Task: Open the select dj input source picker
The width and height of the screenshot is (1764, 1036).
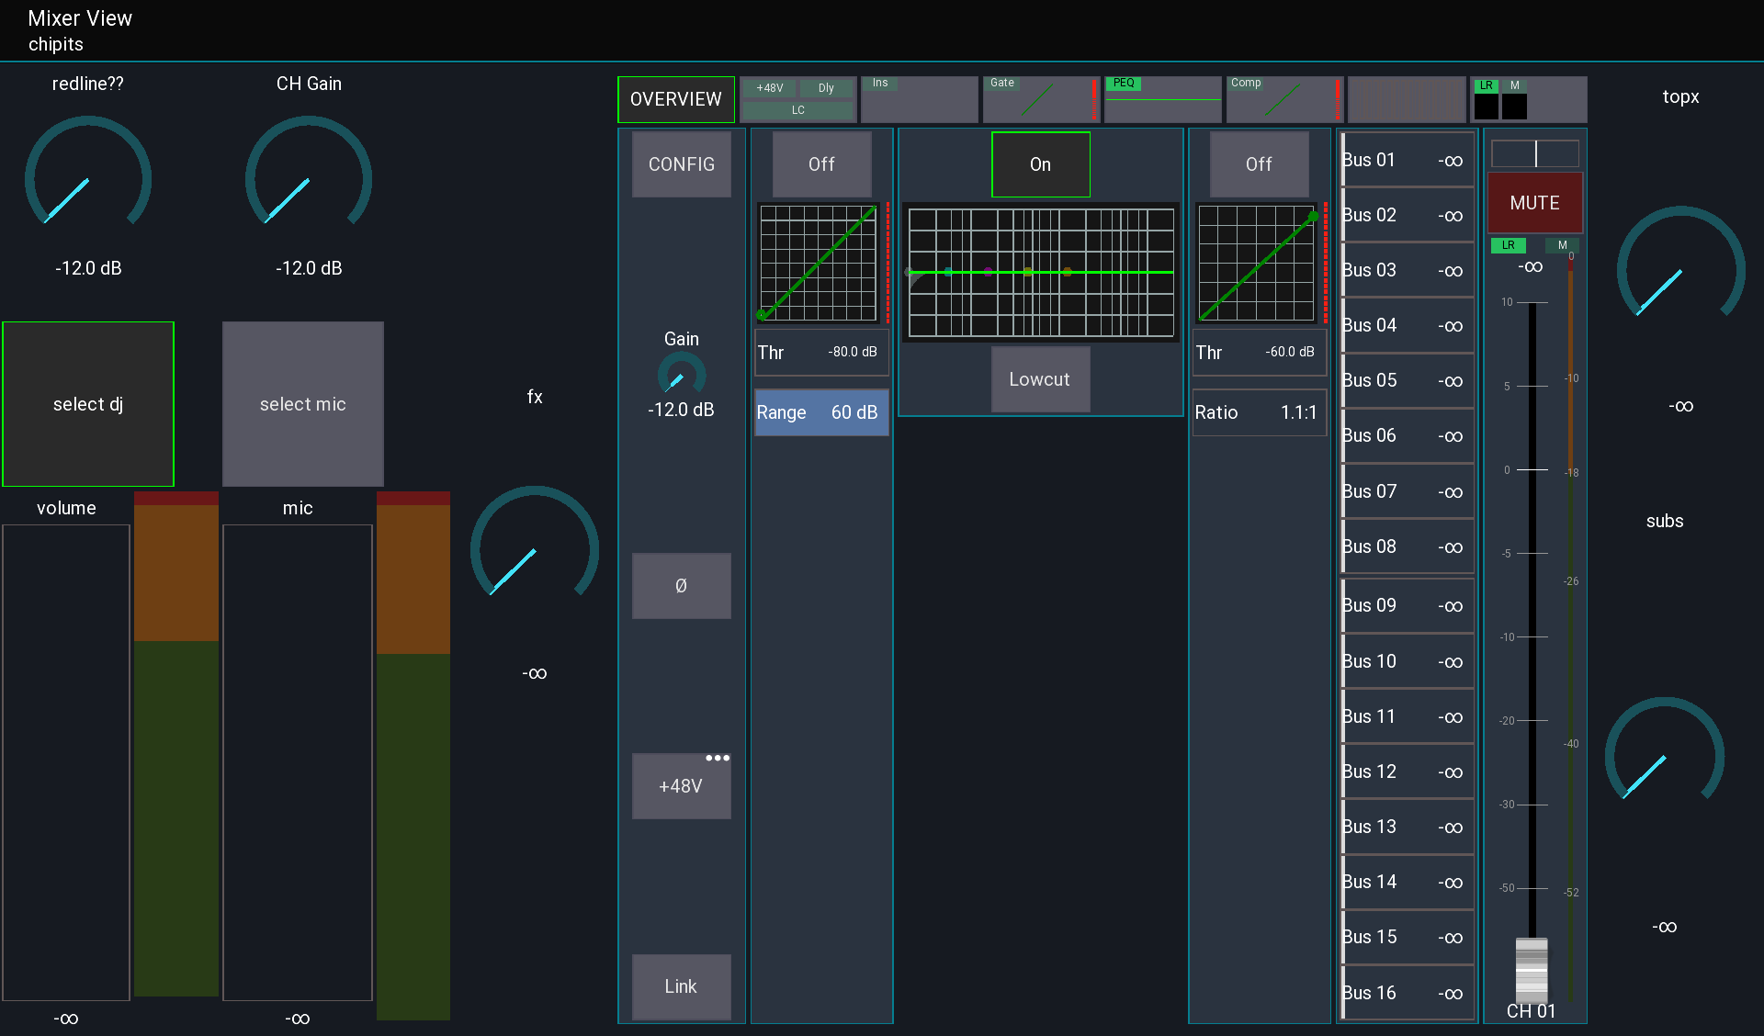Action: 88,404
